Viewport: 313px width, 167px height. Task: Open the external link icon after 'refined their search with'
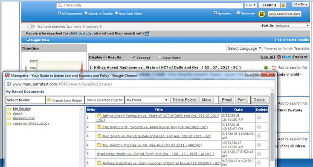(x=147, y=34)
